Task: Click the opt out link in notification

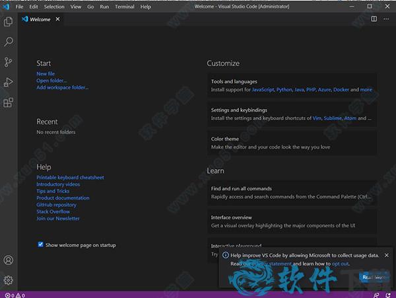Action: pos(340,264)
